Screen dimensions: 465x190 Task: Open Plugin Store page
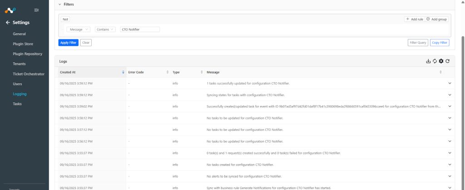[23, 44]
